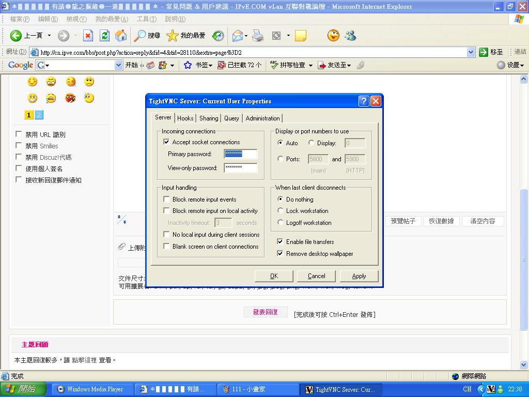Expand 书签 bookmarks dropdown
The width and height of the screenshot is (529, 397).
(x=210, y=66)
